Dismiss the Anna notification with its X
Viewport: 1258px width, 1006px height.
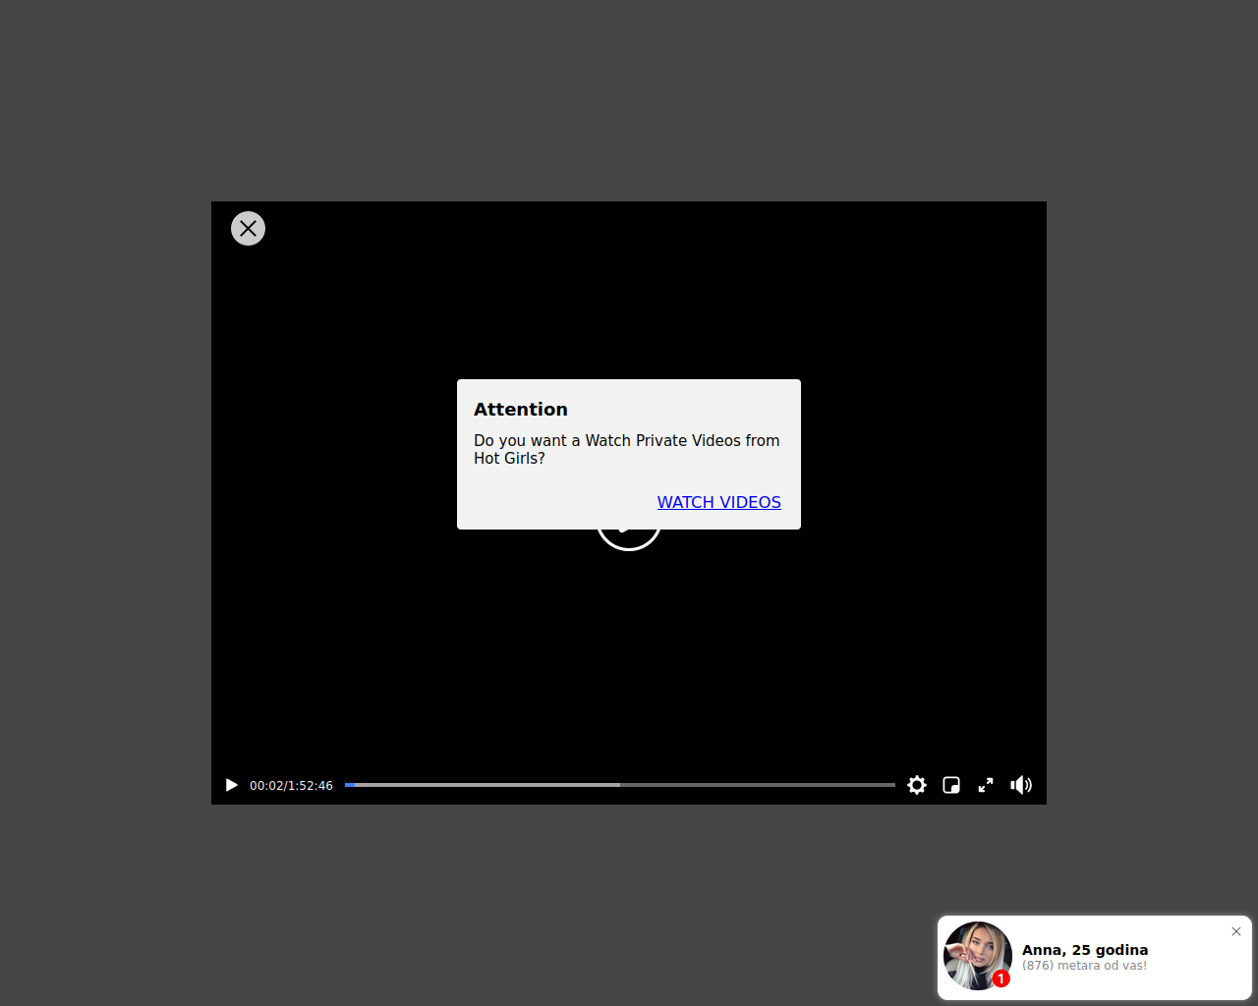1236,931
